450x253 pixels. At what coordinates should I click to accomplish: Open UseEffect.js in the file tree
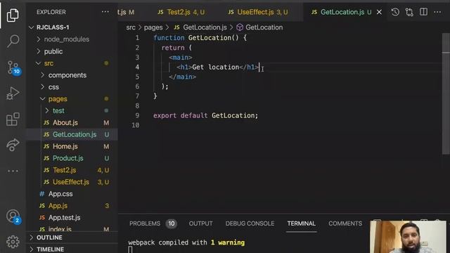click(72, 182)
